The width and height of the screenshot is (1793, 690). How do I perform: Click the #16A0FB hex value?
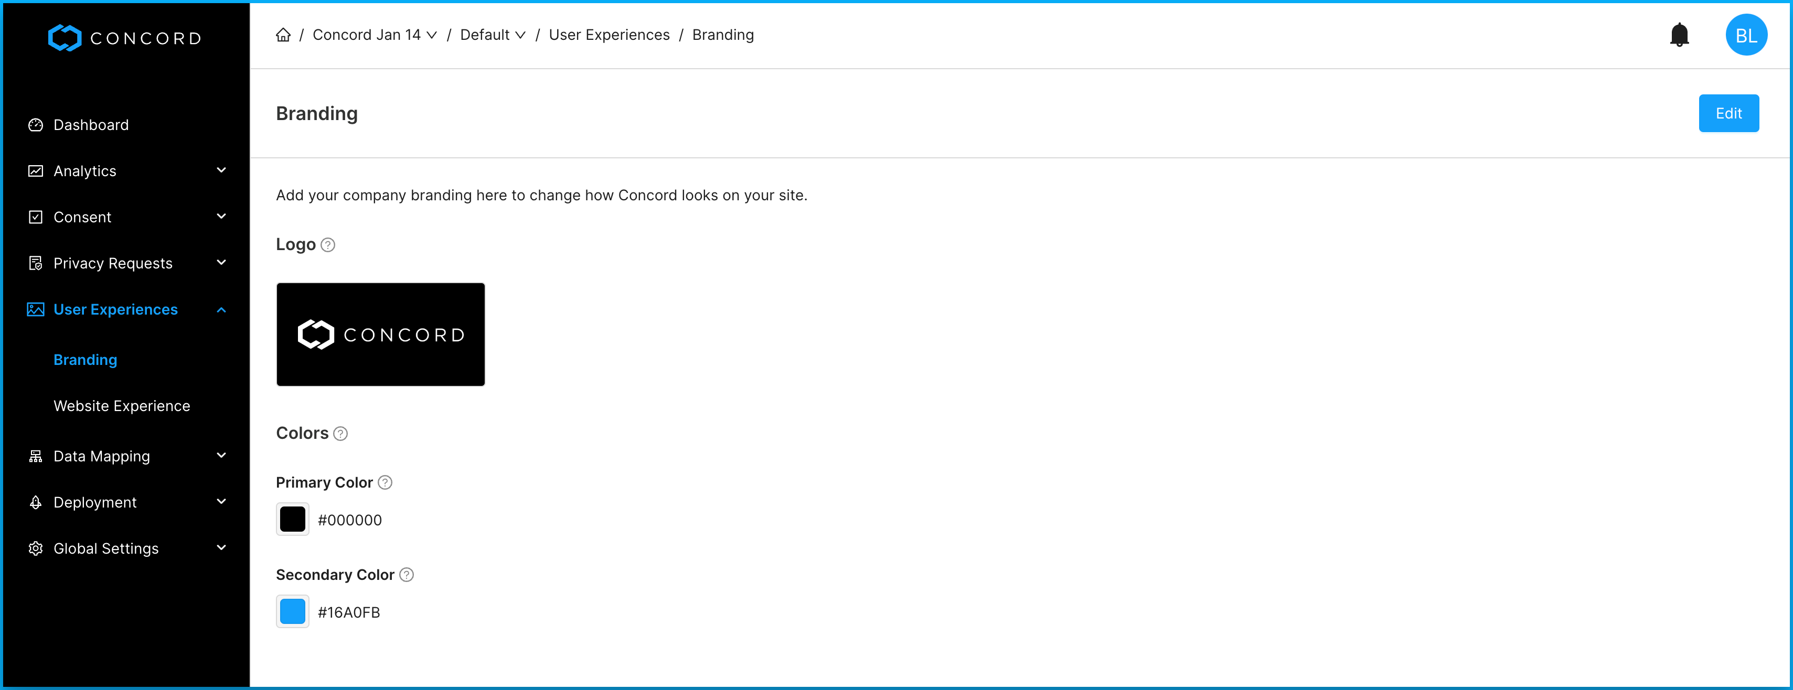click(349, 612)
